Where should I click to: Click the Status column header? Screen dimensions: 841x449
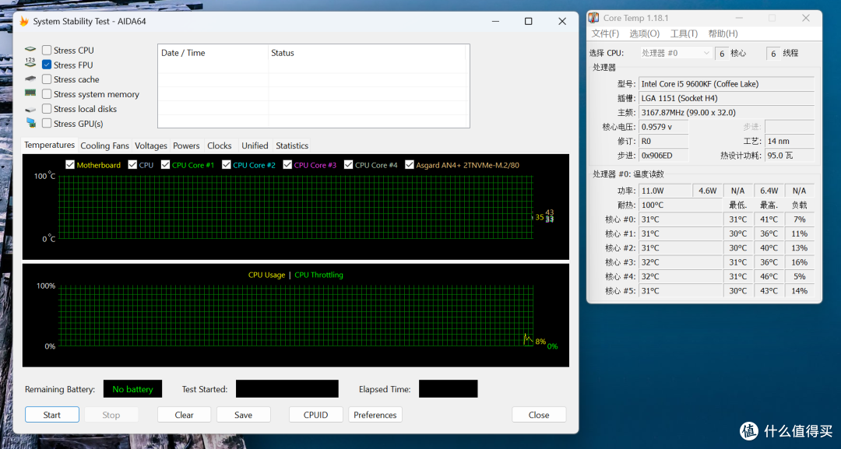click(368, 53)
